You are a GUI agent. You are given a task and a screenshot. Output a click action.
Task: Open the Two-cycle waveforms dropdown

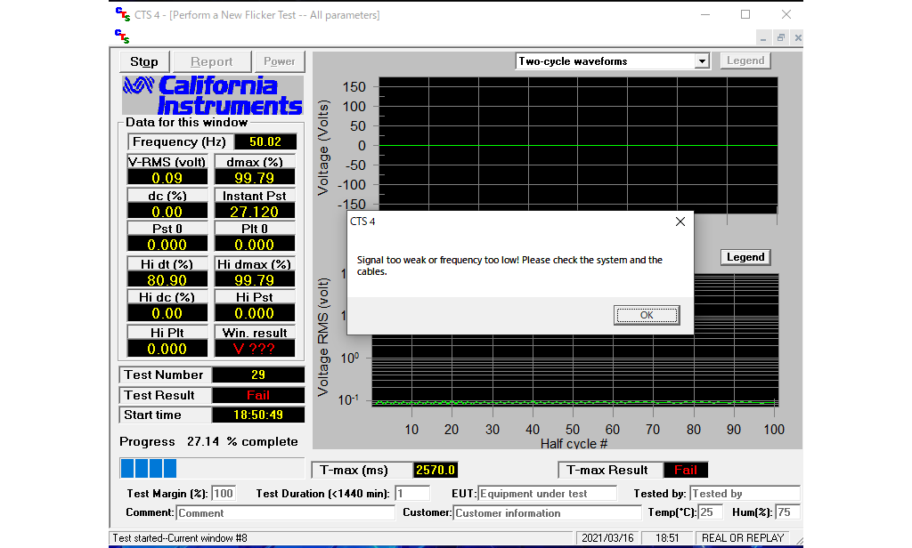tap(702, 61)
